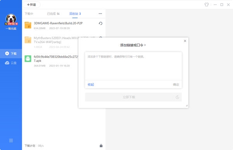Switch to the 已完成 tab
This screenshot has width=233, height=150.
click(x=53, y=14)
